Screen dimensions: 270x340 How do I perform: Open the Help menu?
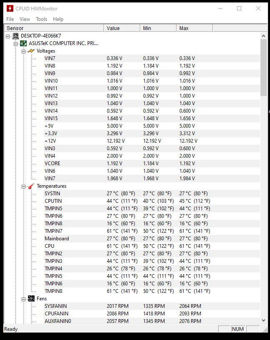pos(58,19)
